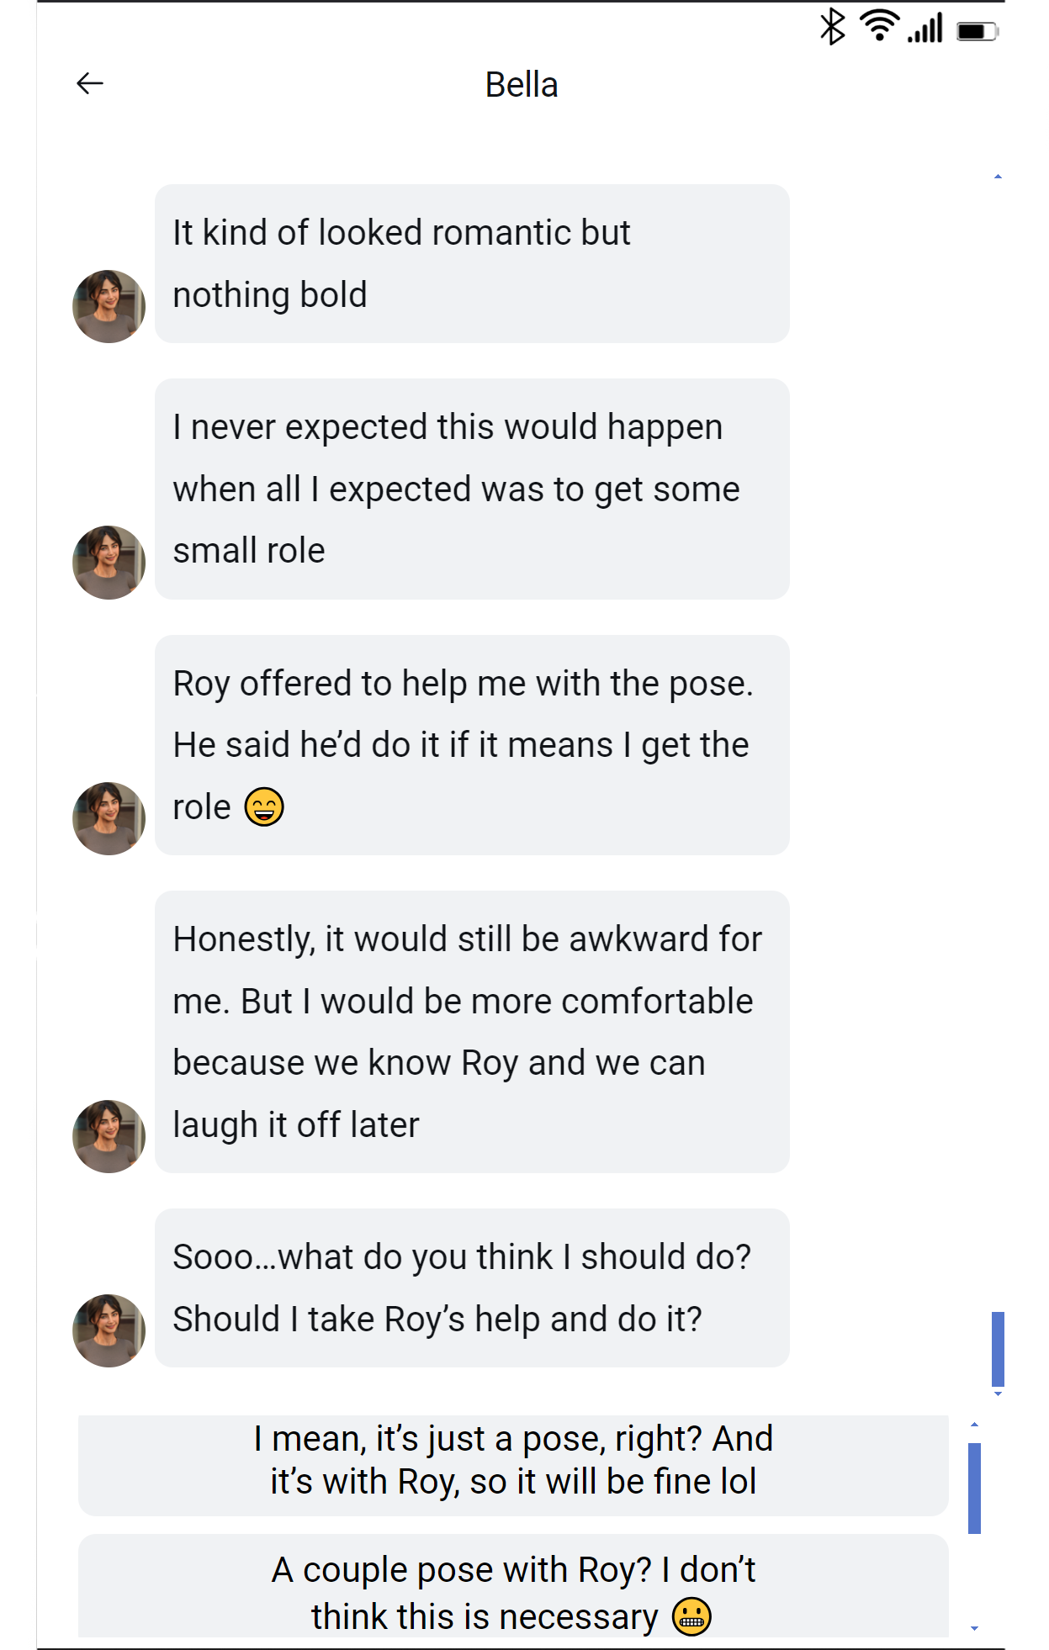This screenshot has width=1049, height=1650.
Task: Tap Bella's avatar beside 'small role' message
Action: (109, 563)
